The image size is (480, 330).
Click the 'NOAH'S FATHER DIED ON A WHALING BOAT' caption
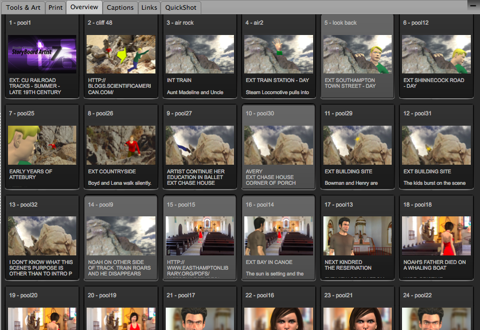(x=434, y=265)
